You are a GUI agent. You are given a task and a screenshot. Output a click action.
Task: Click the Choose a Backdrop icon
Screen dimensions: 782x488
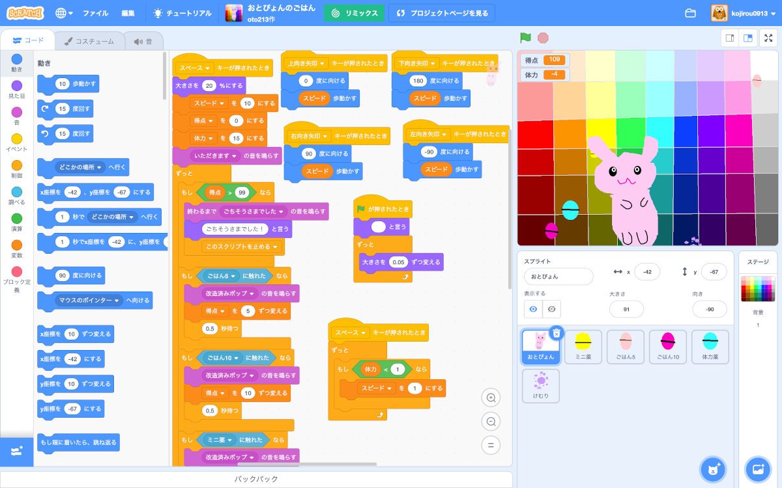(757, 469)
